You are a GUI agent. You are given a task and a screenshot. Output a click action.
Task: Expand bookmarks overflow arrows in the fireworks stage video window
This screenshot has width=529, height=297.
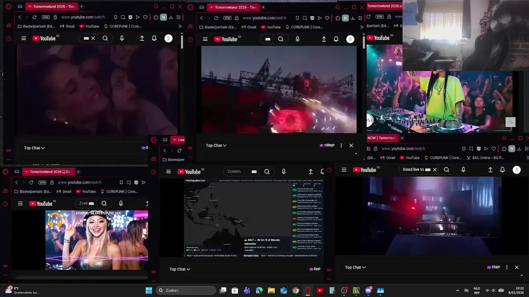(x=362, y=27)
